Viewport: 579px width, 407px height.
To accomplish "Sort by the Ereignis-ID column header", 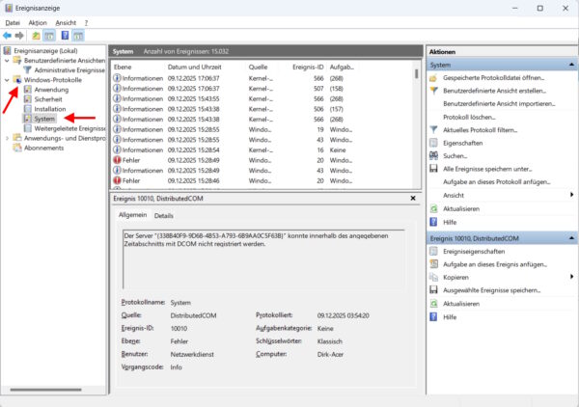I will pyautogui.click(x=308, y=67).
